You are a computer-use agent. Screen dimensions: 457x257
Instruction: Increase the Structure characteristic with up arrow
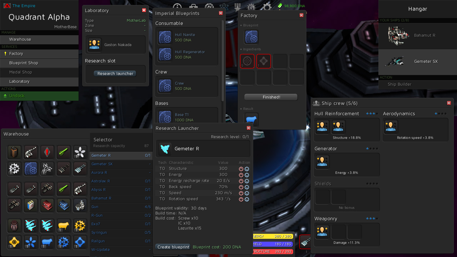(247, 169)
